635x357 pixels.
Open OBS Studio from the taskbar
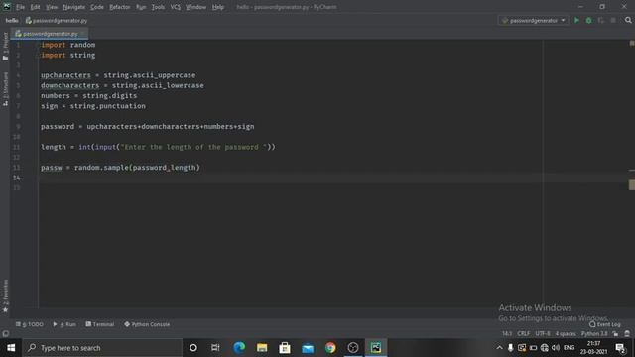click(353, 348)
